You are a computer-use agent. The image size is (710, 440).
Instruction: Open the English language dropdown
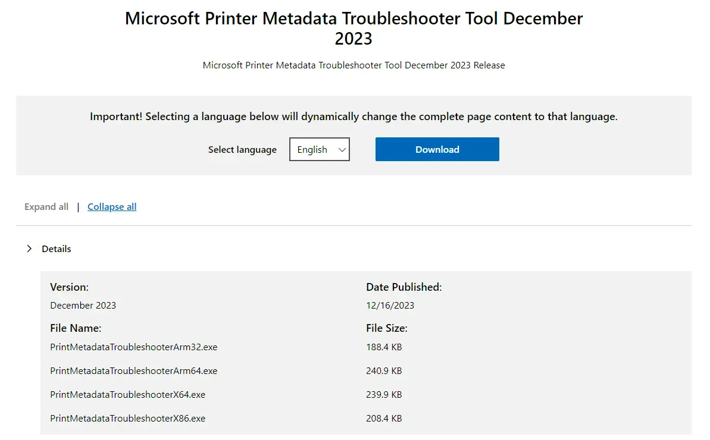click(x=319, y=149)
